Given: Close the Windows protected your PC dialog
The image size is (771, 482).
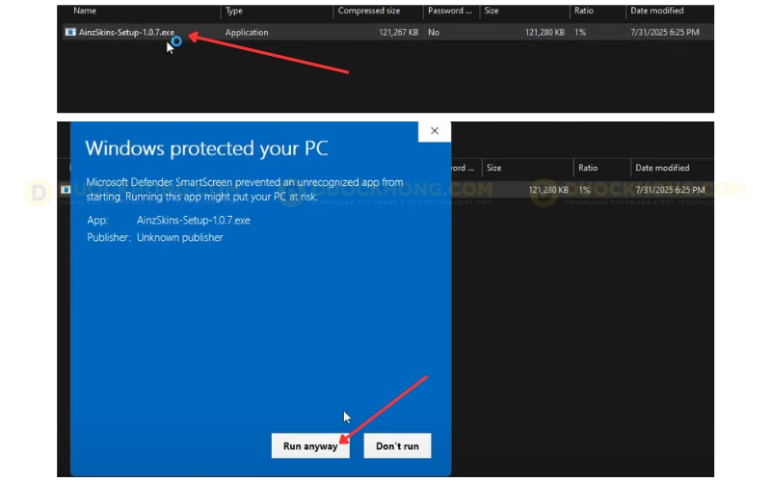Looking at the screenshot, I should click(x=435, y=131).
